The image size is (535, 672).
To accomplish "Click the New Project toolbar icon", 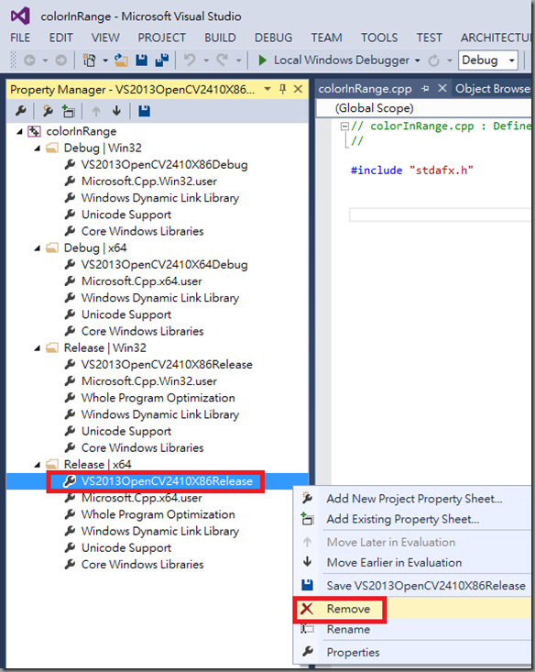I will point(89,61).
